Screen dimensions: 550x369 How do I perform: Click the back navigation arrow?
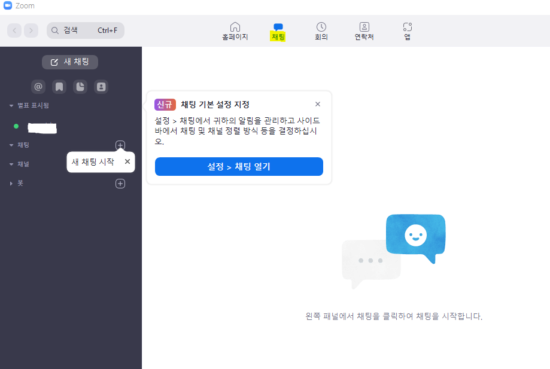tap(14, 30)
